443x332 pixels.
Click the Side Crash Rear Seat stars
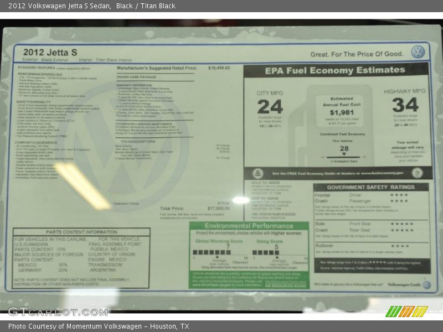pos(402,230)
